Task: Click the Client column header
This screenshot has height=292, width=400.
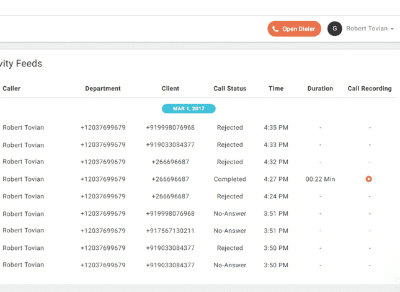Action: (x=171, y=89)
